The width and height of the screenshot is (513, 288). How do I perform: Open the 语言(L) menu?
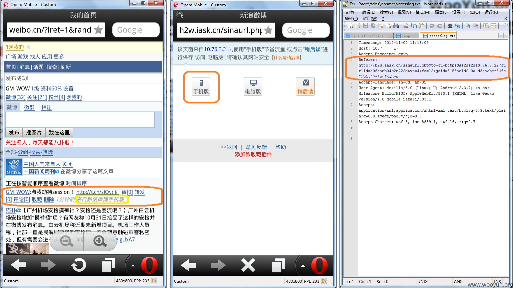point(441,12)
